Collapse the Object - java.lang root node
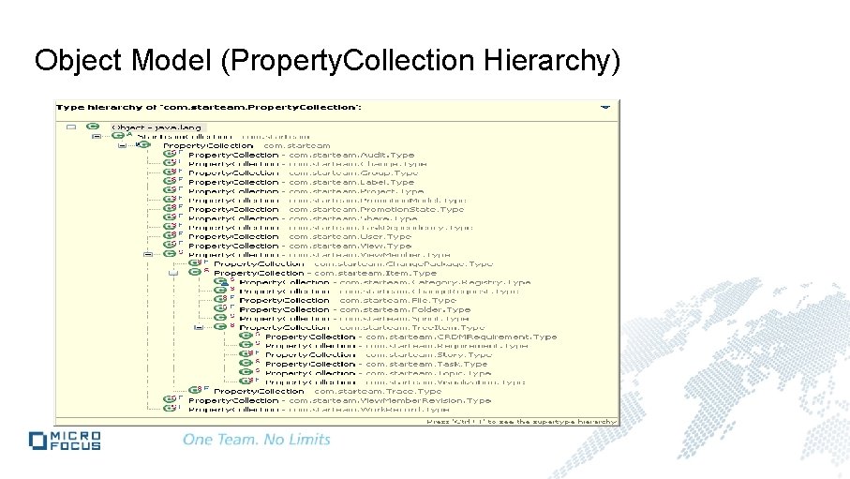 (71, 127)
